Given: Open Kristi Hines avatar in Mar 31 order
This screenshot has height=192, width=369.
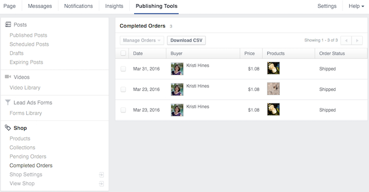Looking at the screenshot, I should coord(177,69).
